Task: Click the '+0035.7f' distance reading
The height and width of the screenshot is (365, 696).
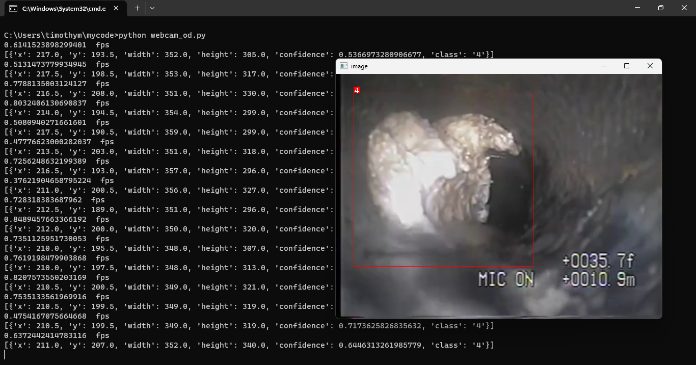Action: click(599, 261)
